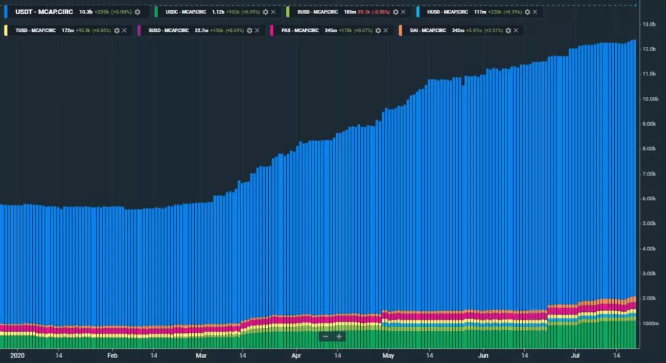The image size is (666, 363).
Task: Open settings gear for USDT series
Action: click(138, 12)
